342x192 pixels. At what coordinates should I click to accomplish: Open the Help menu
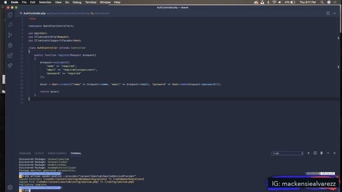point(117,2)
